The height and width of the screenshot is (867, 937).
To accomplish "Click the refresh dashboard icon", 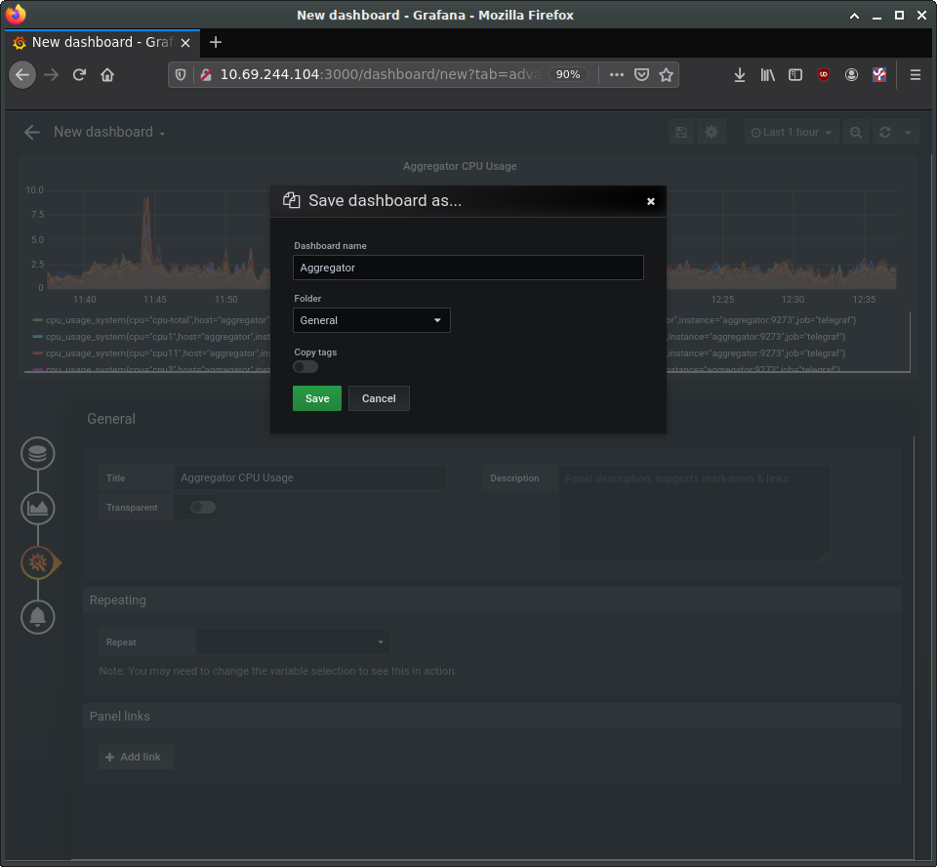I will (x=885, y=132).
